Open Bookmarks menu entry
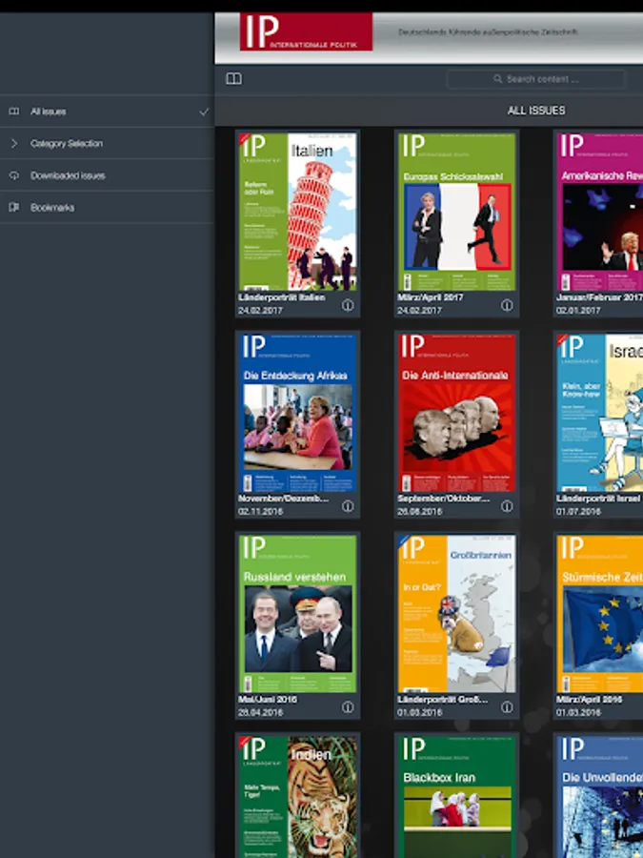 (107, 207)
